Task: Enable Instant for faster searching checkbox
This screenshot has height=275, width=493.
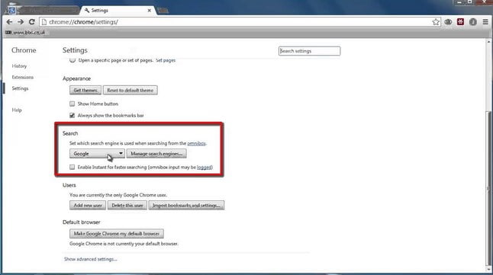Action: (x=72, y=167)
